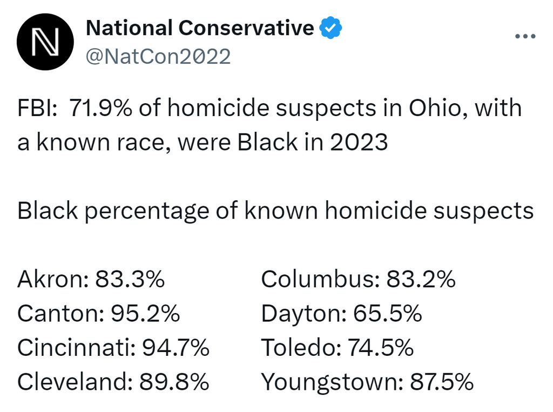Select the Dayton: 65.5% entry

pos(341,313)
